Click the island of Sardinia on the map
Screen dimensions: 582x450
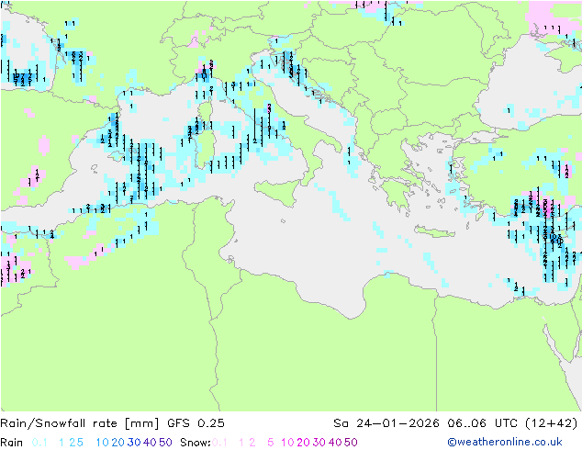(x=204, y=150)
